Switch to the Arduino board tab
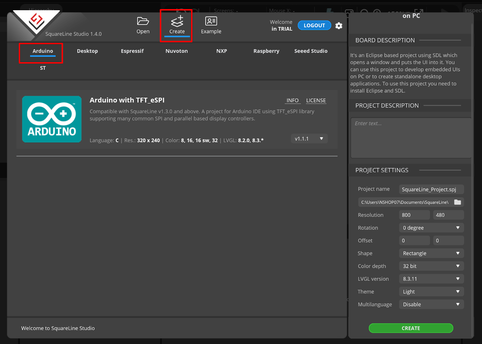Screen dimensions: 482x344 pos(43,51)
